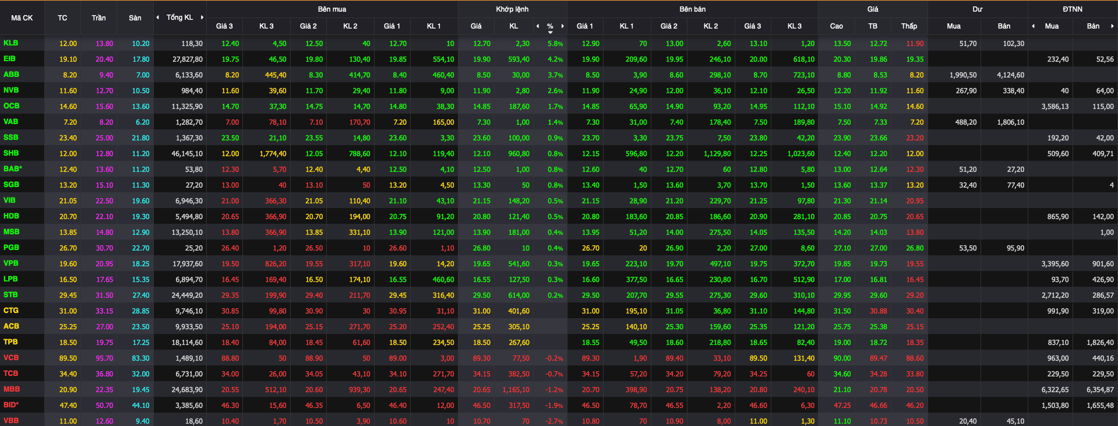The width and height of the screenshot is (1118, 426).
Task: Click Mua header under Dư group
Action: click(x=954, y=26)
